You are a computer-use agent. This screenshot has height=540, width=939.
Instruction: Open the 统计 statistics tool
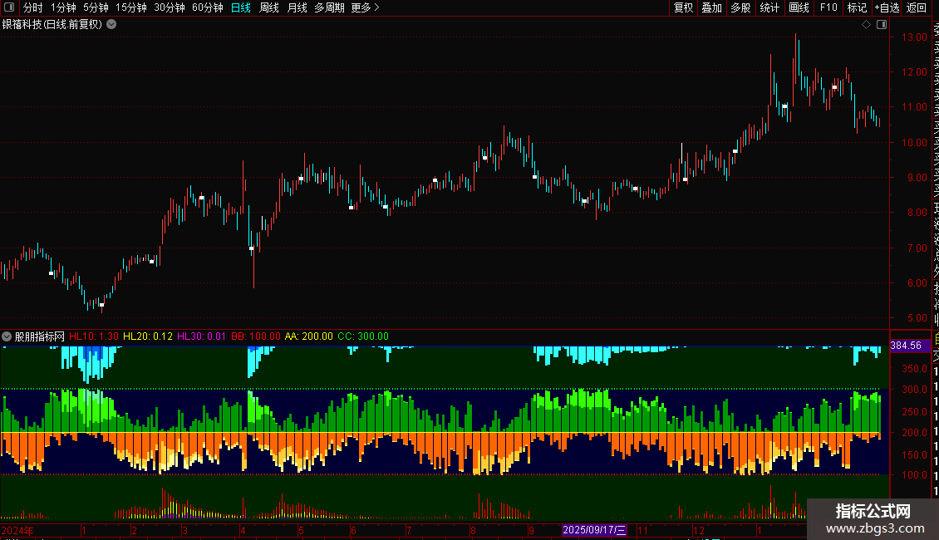pos(769,7)
